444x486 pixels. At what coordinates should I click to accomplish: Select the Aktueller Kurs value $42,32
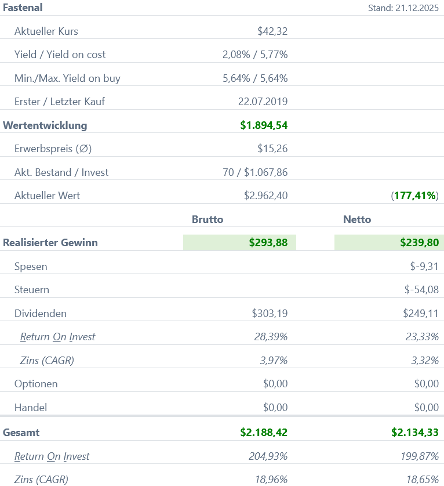[x=272, y=31]
